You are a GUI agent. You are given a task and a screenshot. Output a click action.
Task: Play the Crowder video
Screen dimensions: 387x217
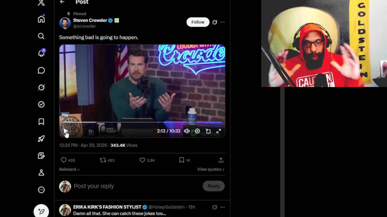tap(65, 131)
